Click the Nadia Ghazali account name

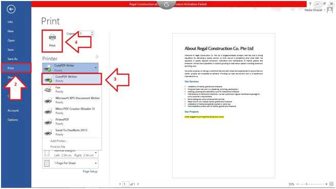pos(313,10)
